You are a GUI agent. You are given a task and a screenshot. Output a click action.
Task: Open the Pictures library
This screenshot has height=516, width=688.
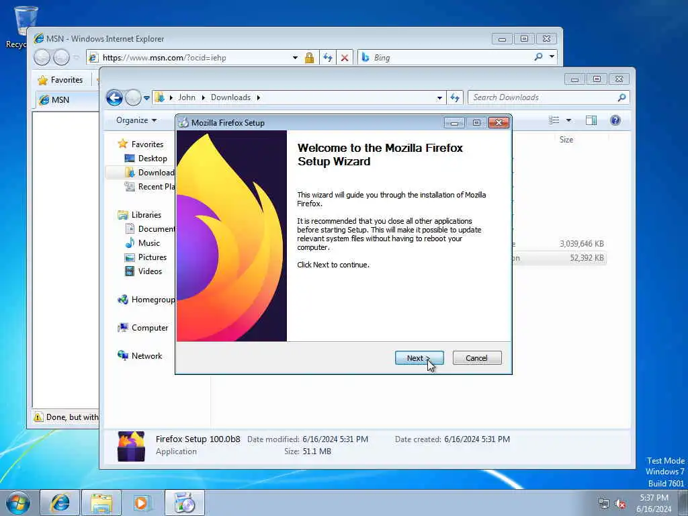[x=153, y=257]
